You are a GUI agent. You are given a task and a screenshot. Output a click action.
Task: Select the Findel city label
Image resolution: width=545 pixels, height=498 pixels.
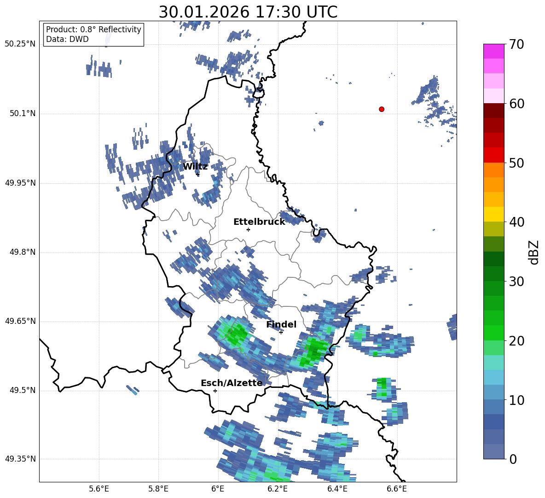(x=281, y=324)
